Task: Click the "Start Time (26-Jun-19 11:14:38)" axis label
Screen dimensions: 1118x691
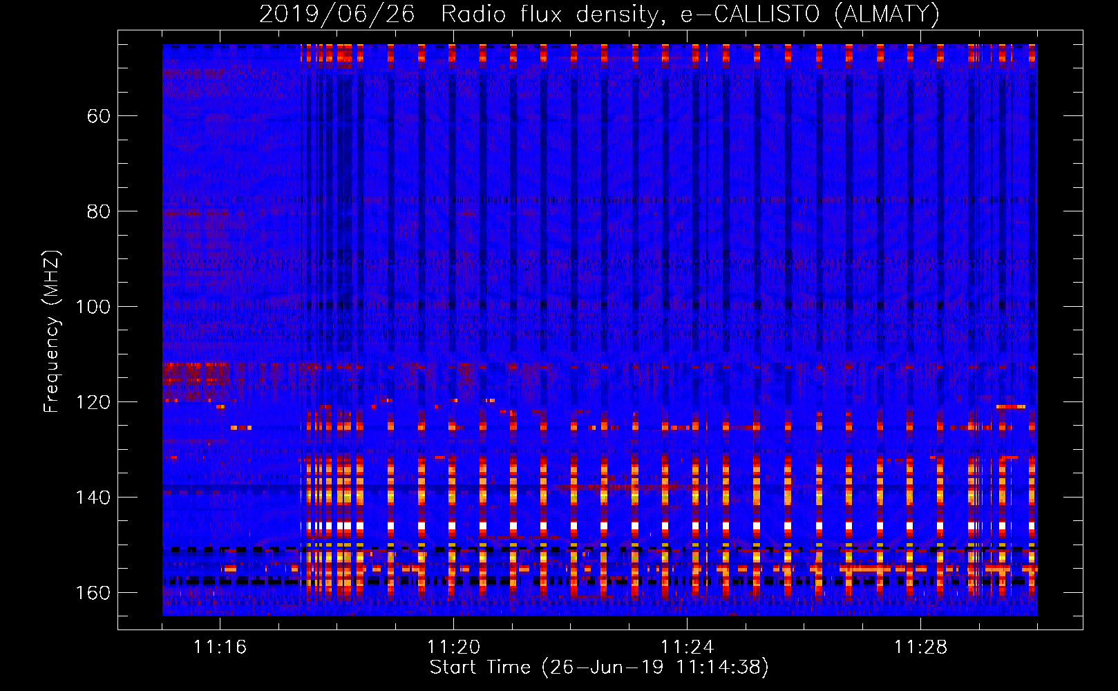Action: (599, 668)
